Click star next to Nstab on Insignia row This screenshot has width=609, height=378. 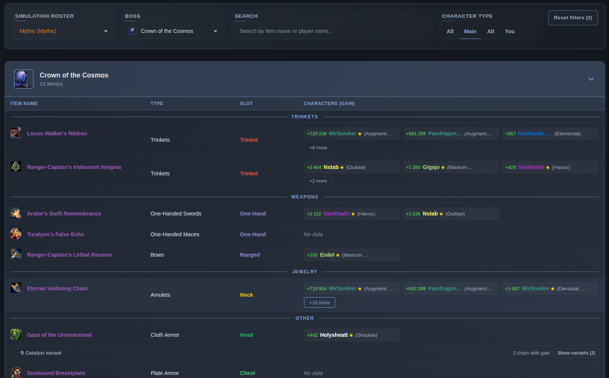pyautogui.click(x=342, y=167)
